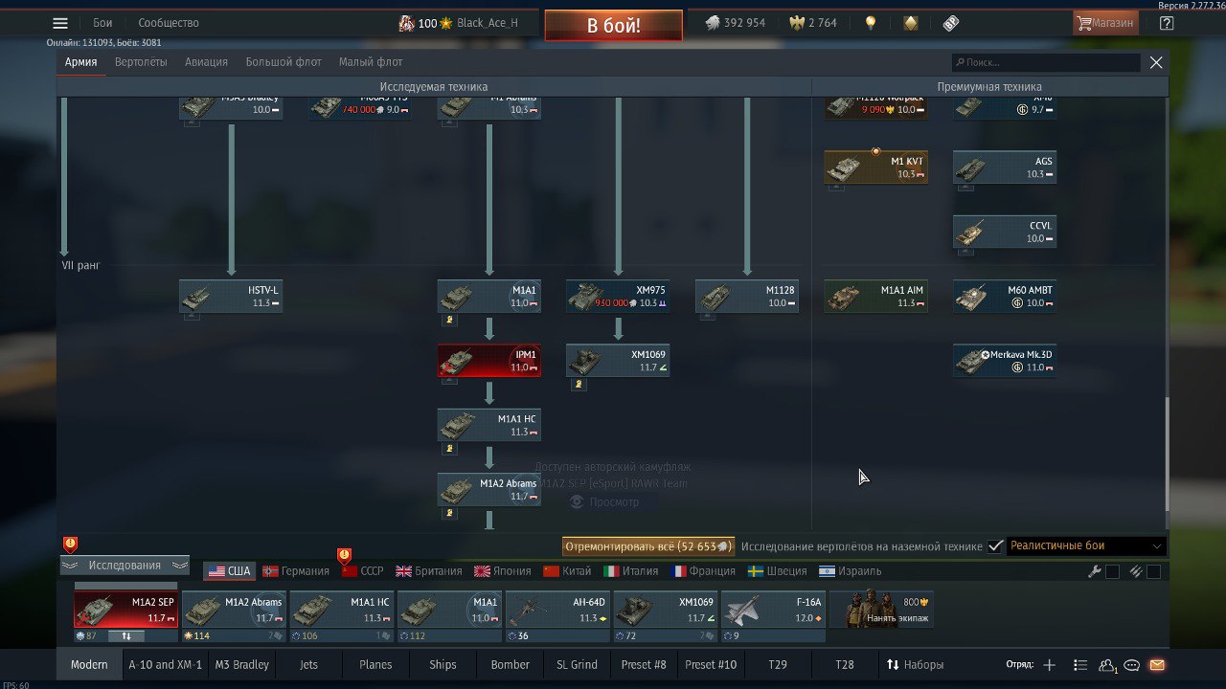The image size is (1226, 689).
Task: Click the yellow badge under tree M1A1
Action: click(x=449, y=321)
